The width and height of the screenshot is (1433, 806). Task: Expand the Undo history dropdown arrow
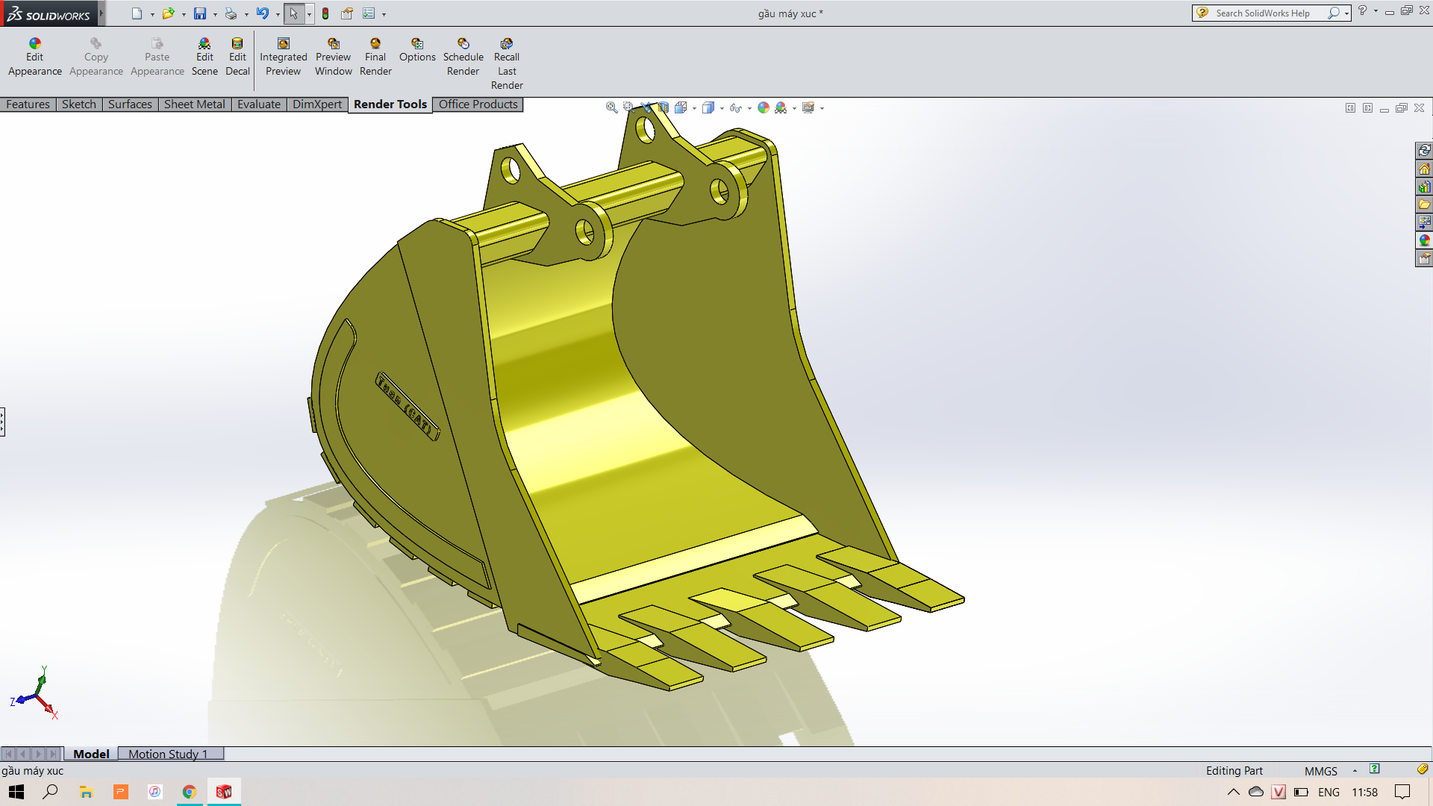click(x=278, y=14)
